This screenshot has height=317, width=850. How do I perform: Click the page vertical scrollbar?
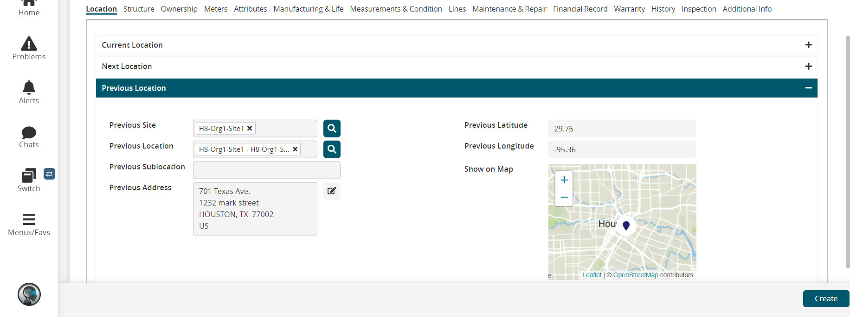pyautogui.click(x=848, y=152)
